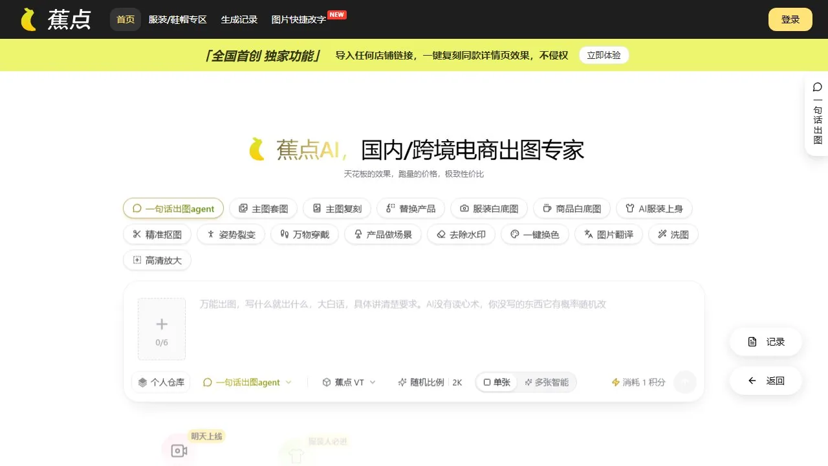
Task: Click the banner text 「全国首创 独家功能」
Action: pos(263,56)
